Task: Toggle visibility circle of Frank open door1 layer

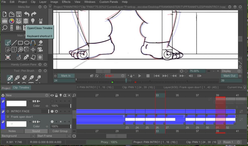Action: click(x=52, y=121)
